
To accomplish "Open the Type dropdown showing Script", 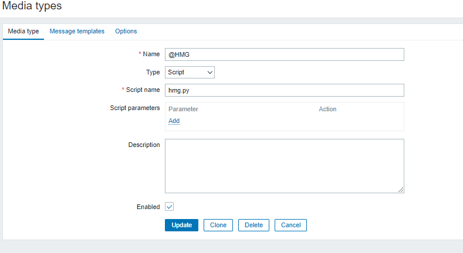I will [x=189, y=72].
